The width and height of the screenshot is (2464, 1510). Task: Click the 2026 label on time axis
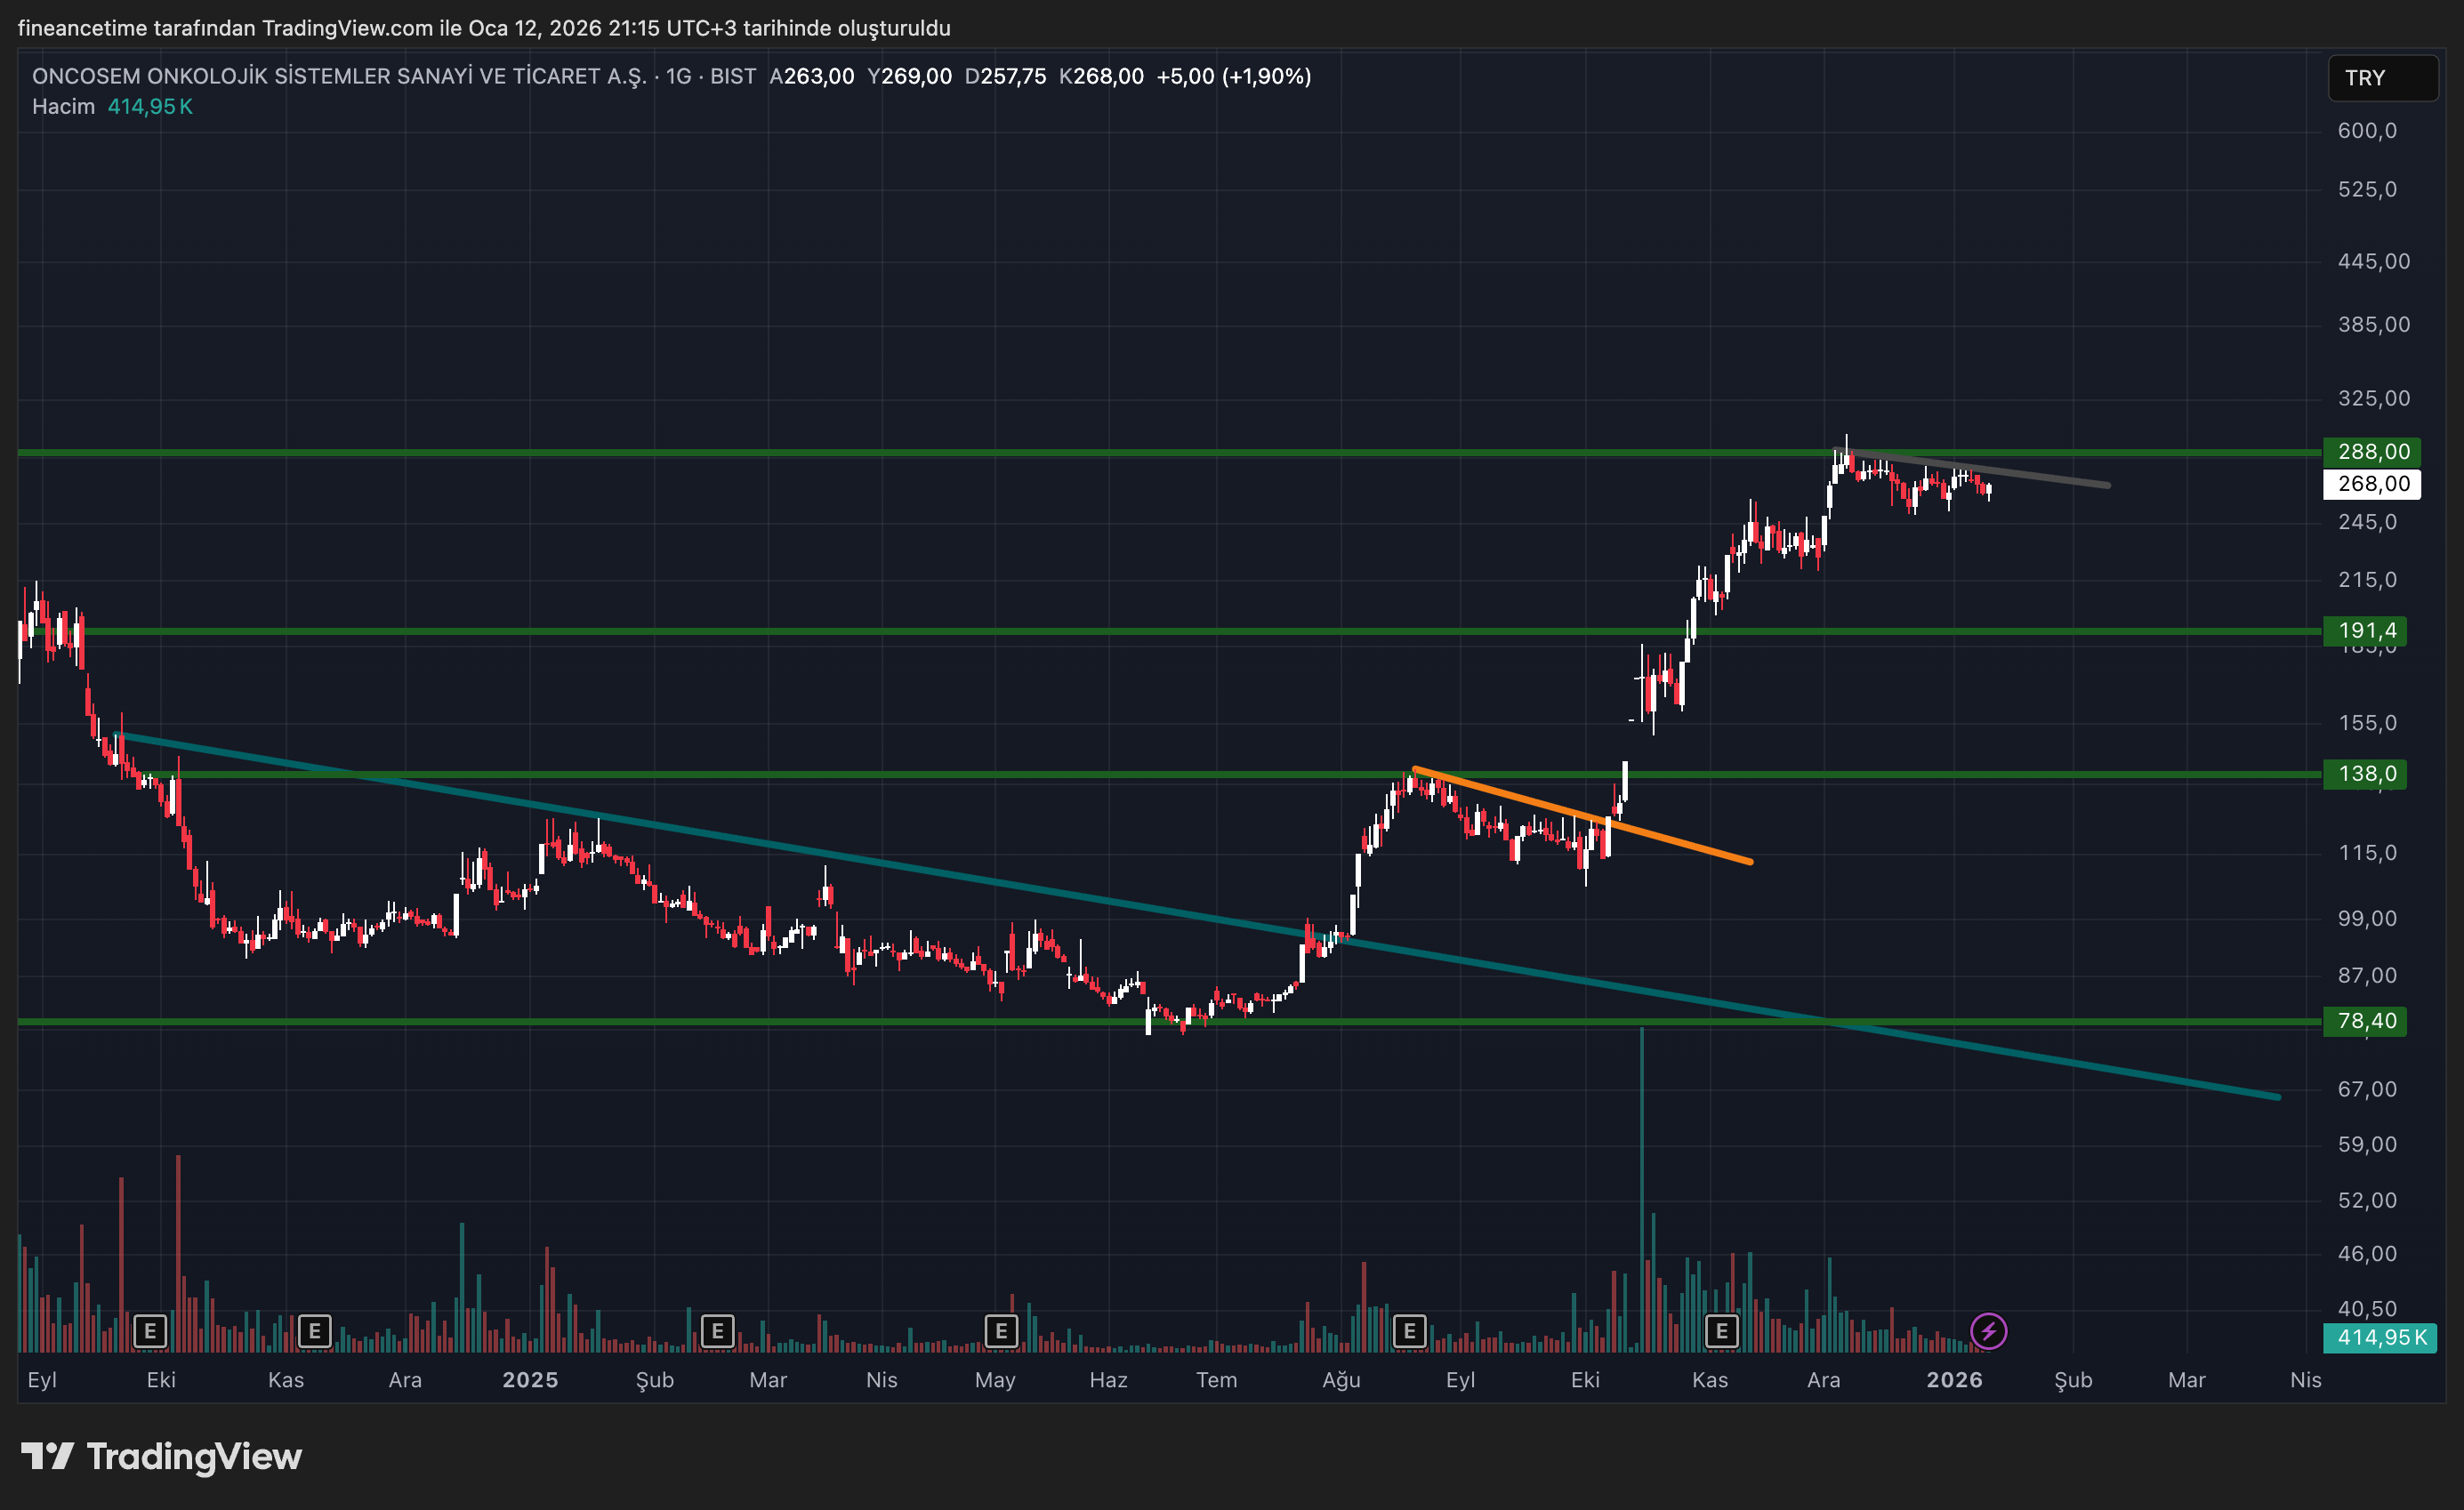click(1954, 1380)
